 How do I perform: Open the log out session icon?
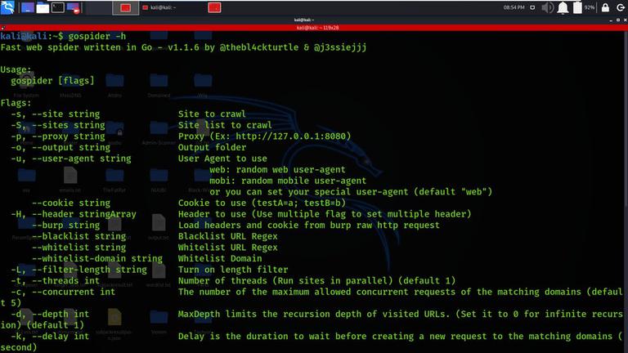[x=621, y=7]
